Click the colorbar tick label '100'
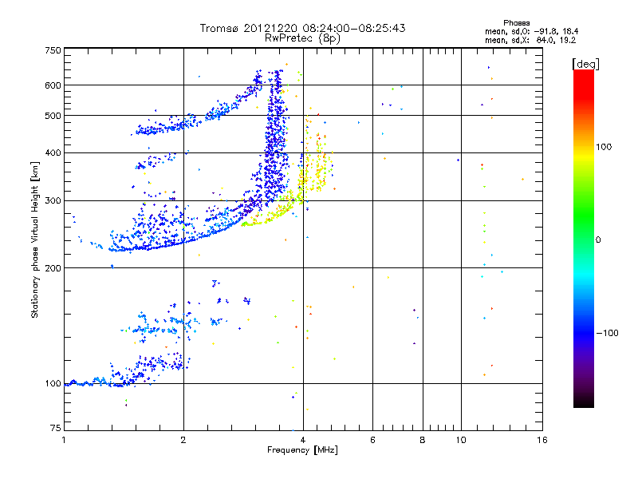638x479 pixels. click(604, 147)
